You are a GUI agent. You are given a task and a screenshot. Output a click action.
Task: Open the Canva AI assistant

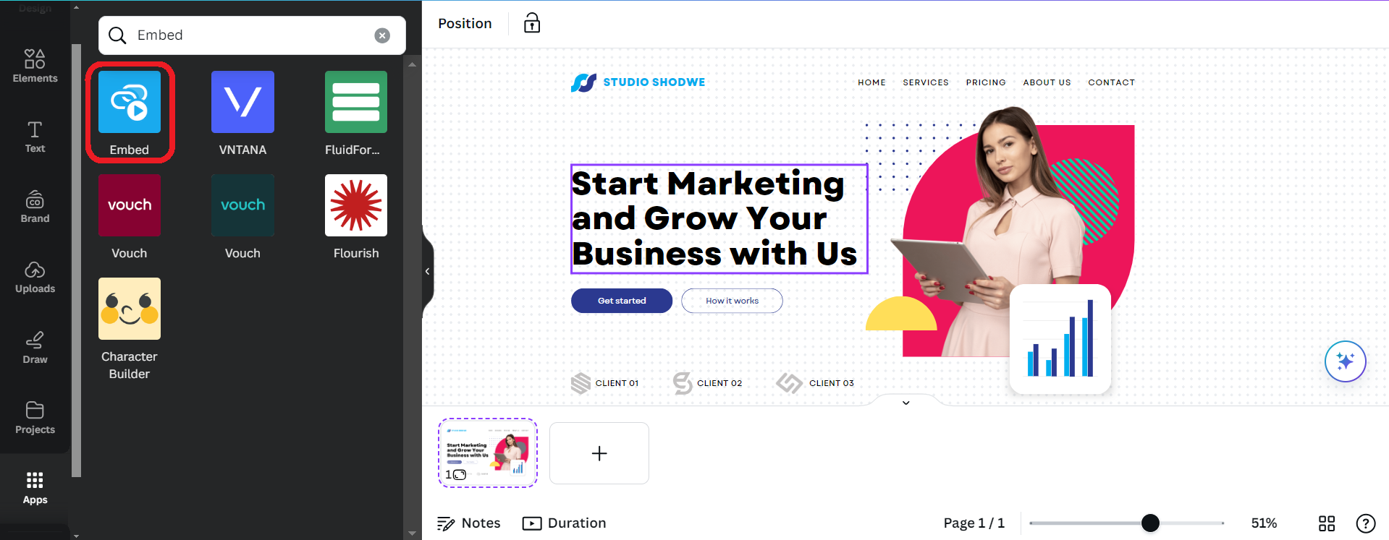pyautogui.click(x=1345, y=361)
